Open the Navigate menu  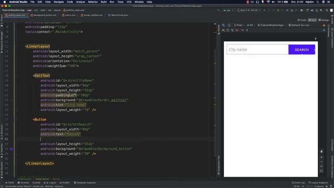pos(58,2)
